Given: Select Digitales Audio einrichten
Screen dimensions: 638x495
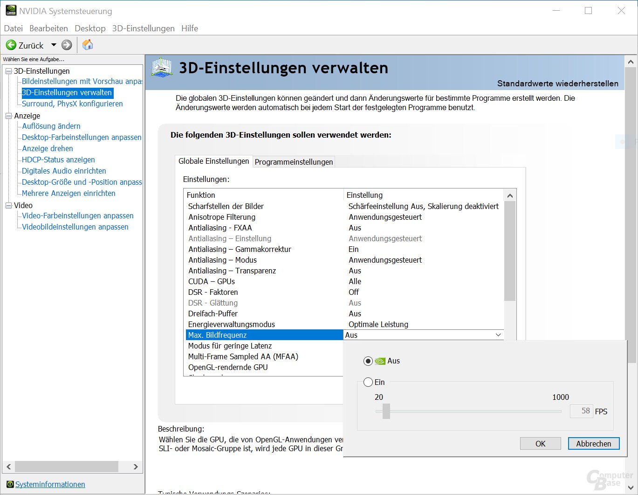Looking at the screenshot, I should coord(64,171).
